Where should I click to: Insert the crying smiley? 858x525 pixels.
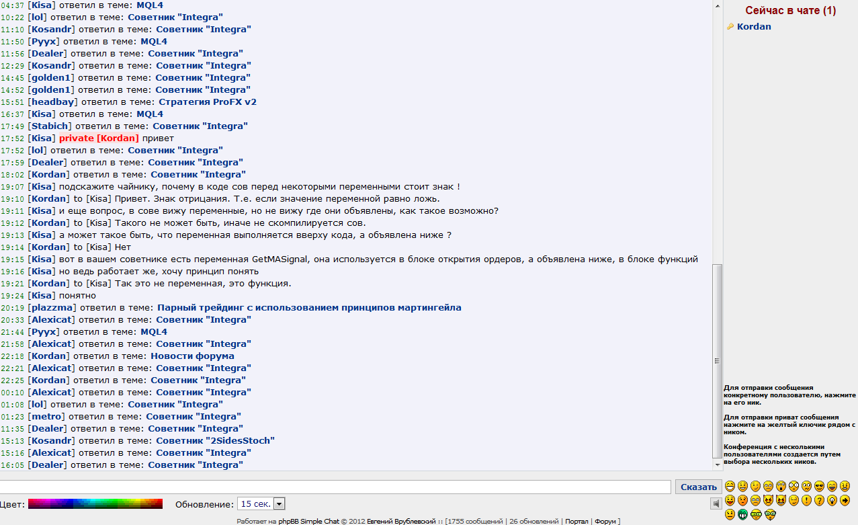(756, 500)
